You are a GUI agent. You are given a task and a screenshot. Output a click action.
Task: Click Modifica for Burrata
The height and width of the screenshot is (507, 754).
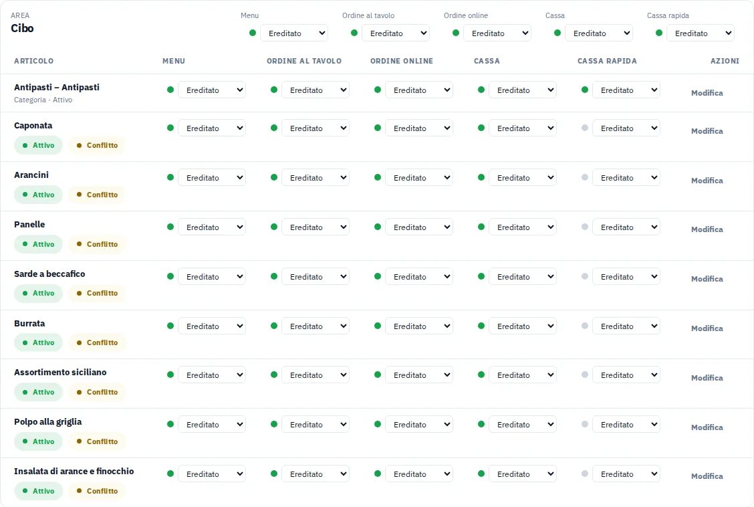pyautogui.click(x=707, y=328)
